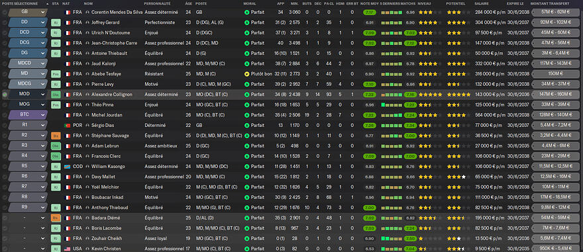This screenshot has height=252, width=583.
Task: Click the Obs status badge for Alexandre Collignon
Action: [56, 95]
